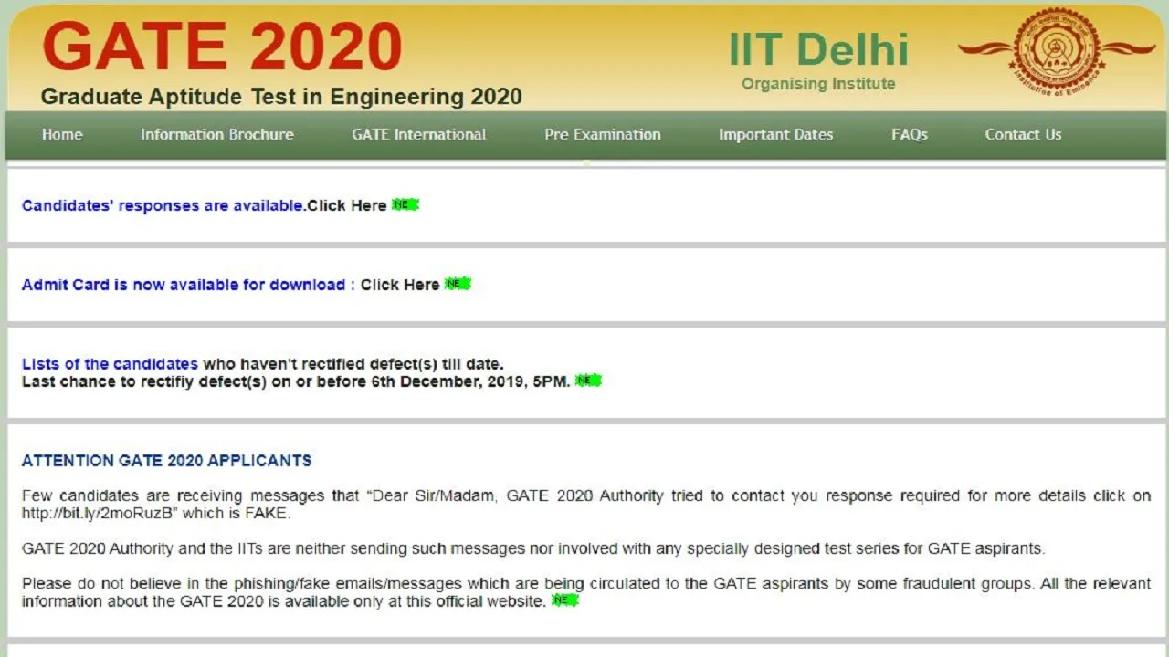Open the FAQs menu item
The image size is (1169, 657).
[x=910, y=134]
